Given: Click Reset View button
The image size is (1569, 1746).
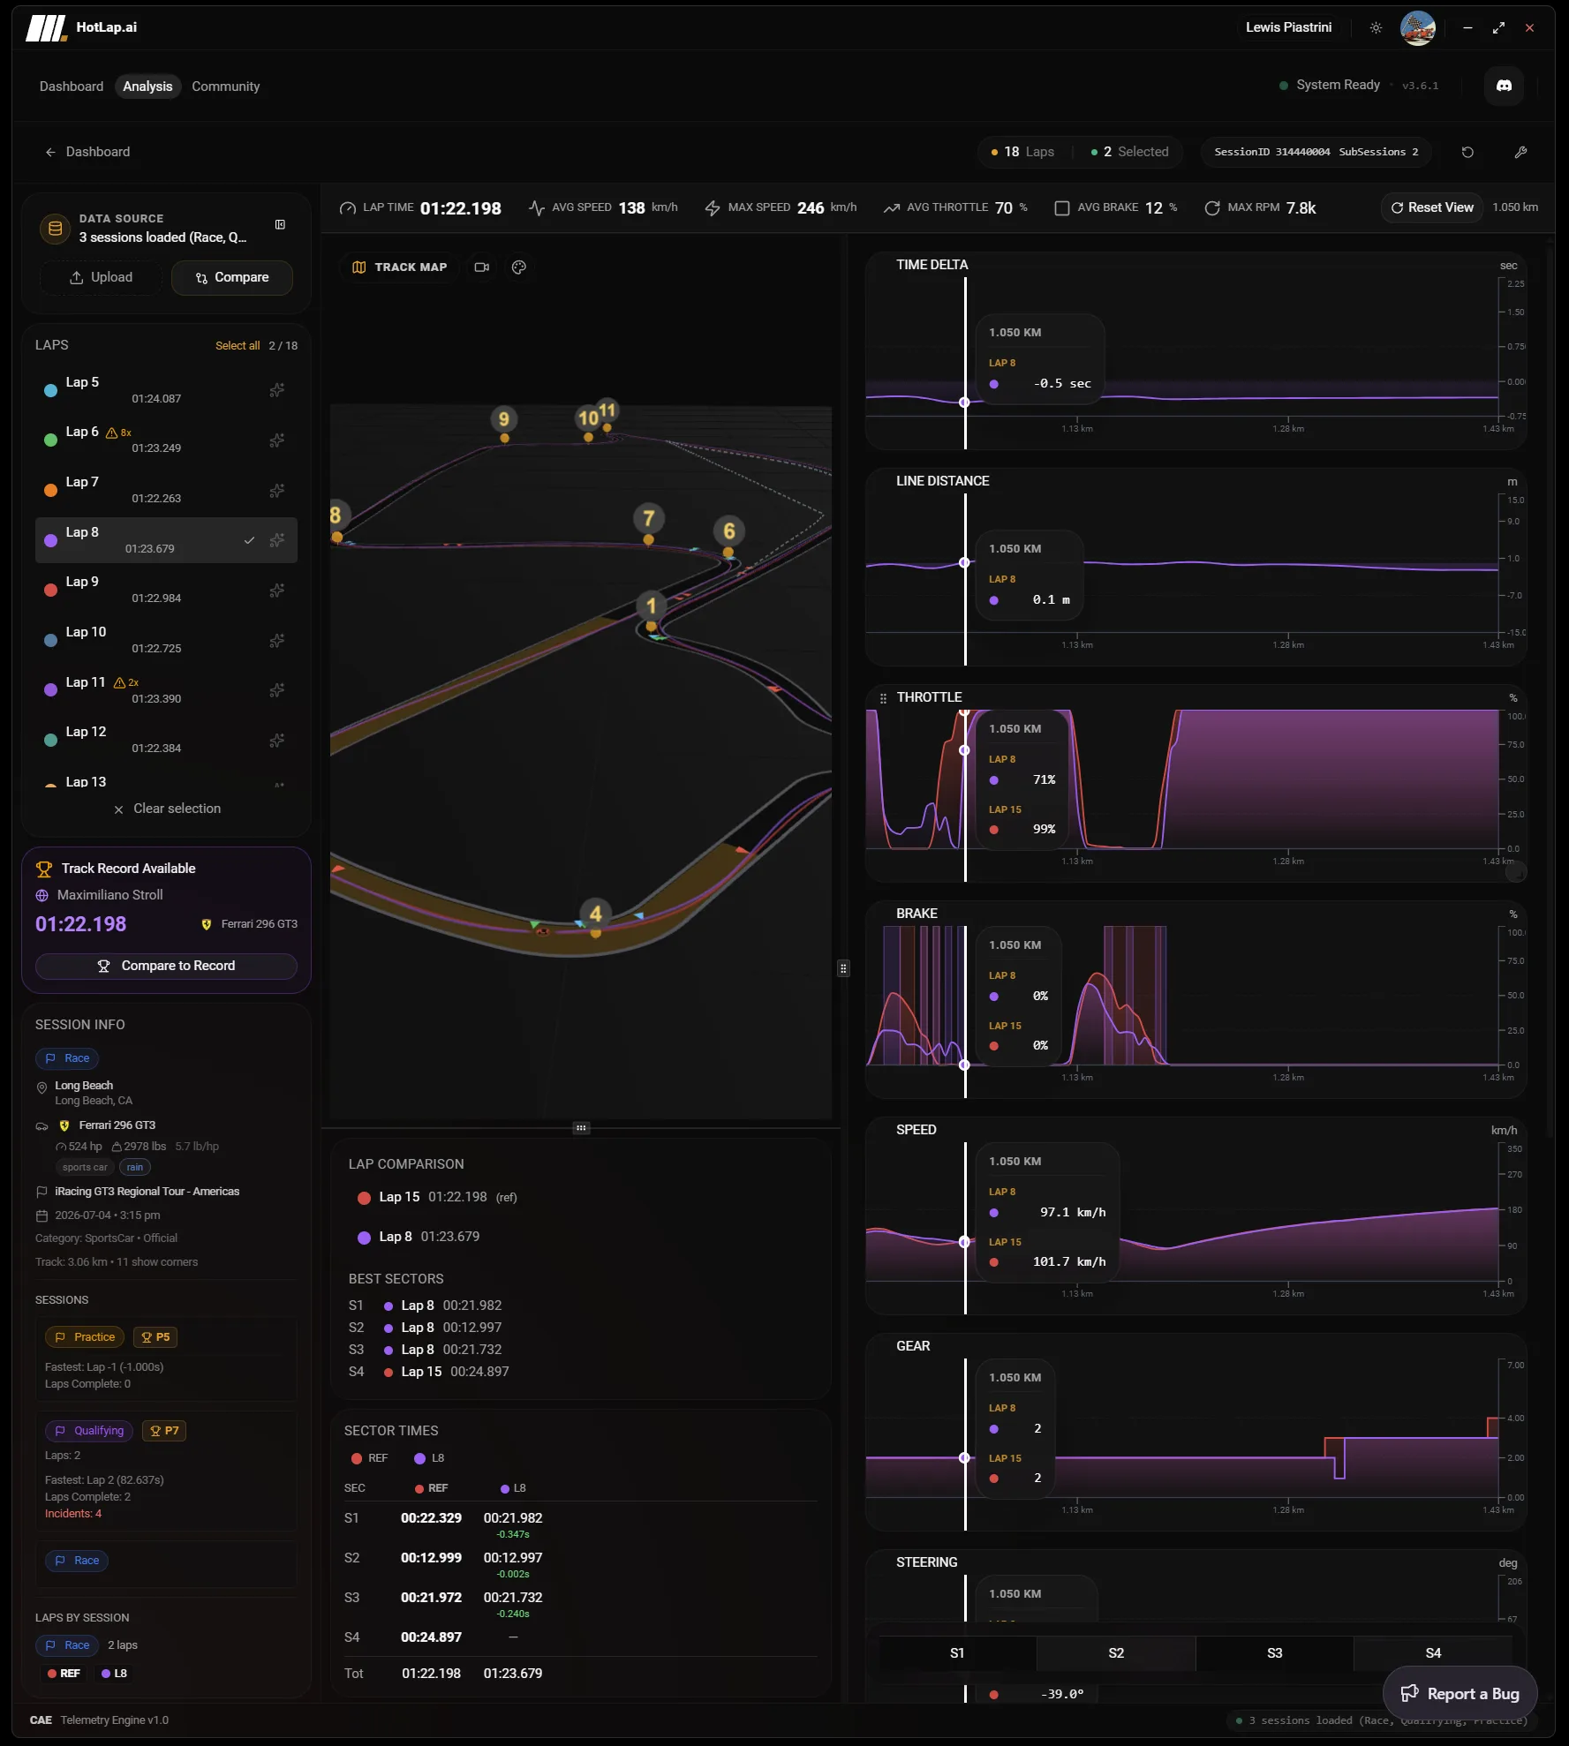Looking at the screenshot, I should pos(1432,208).
